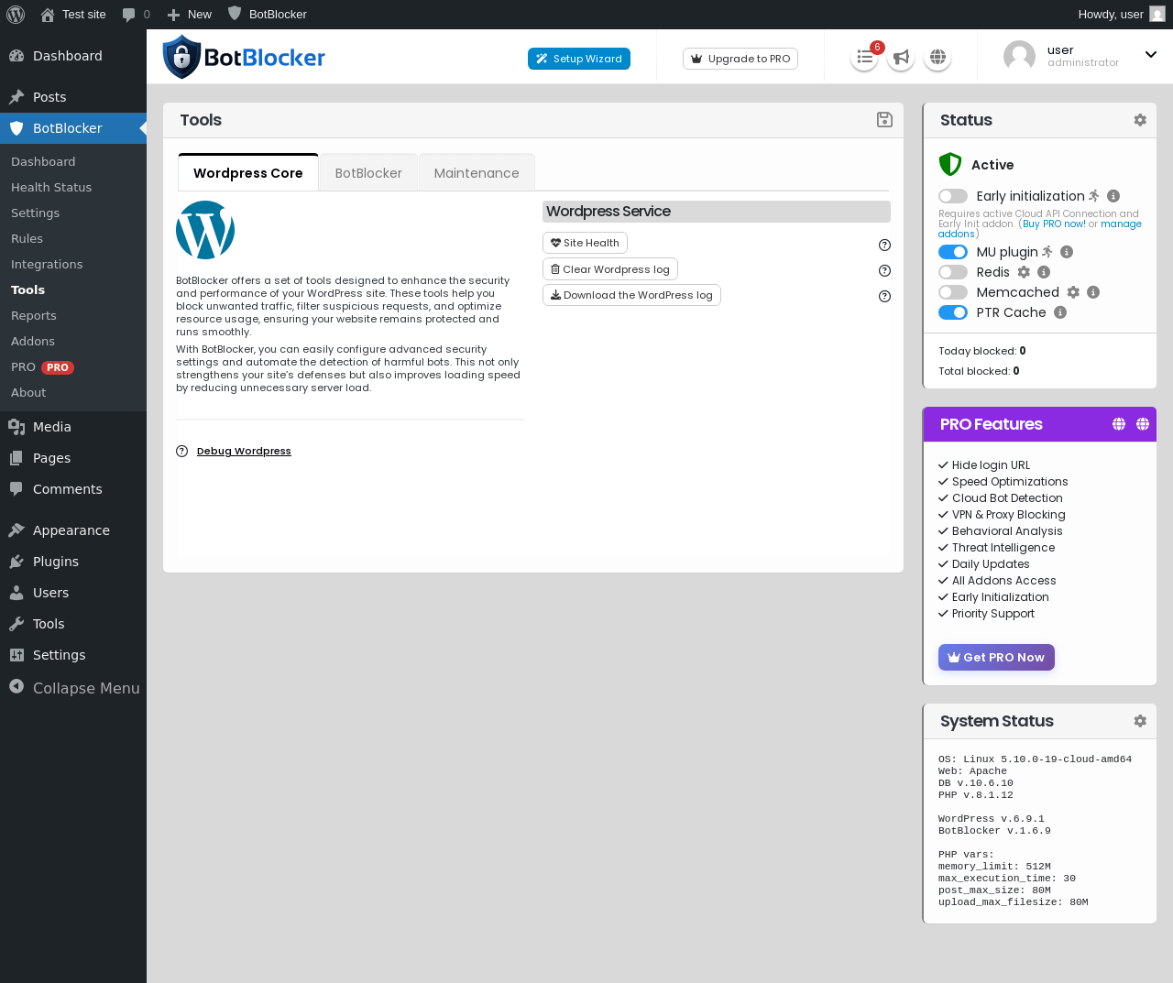This screenshot has height=983, width=1173.
Task: Open the PRO submenu item
Action: (42, 366)
